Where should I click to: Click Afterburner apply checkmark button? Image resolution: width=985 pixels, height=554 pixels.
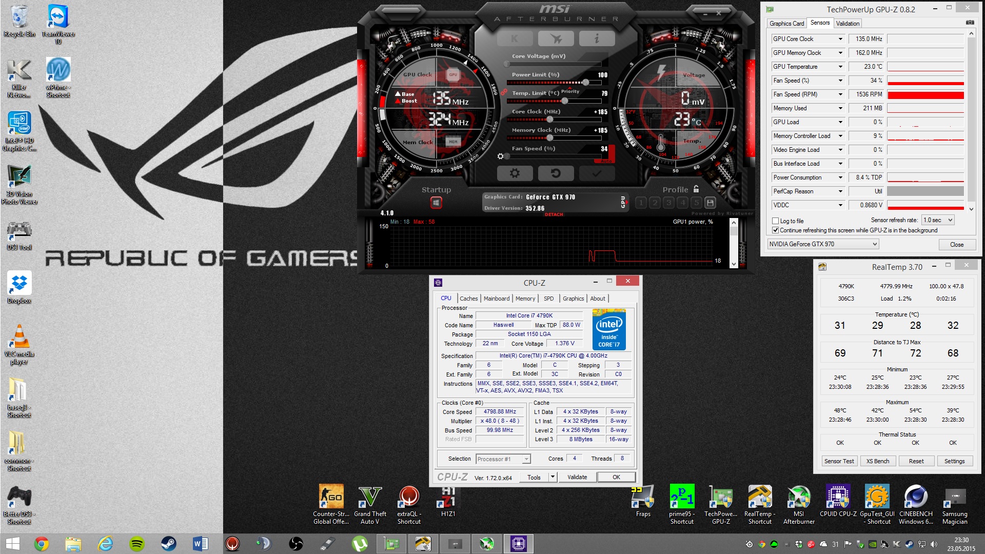pos(597,173)
